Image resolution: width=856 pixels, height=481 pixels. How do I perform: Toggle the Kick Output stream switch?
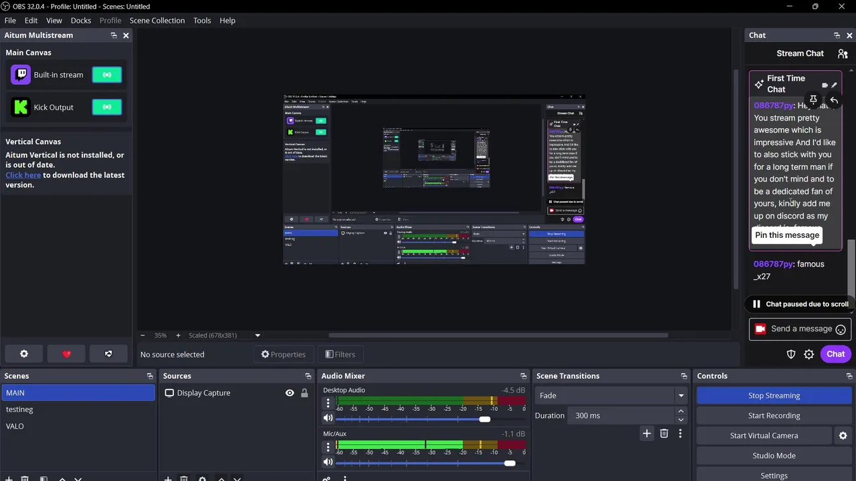(x=107, y=107)
